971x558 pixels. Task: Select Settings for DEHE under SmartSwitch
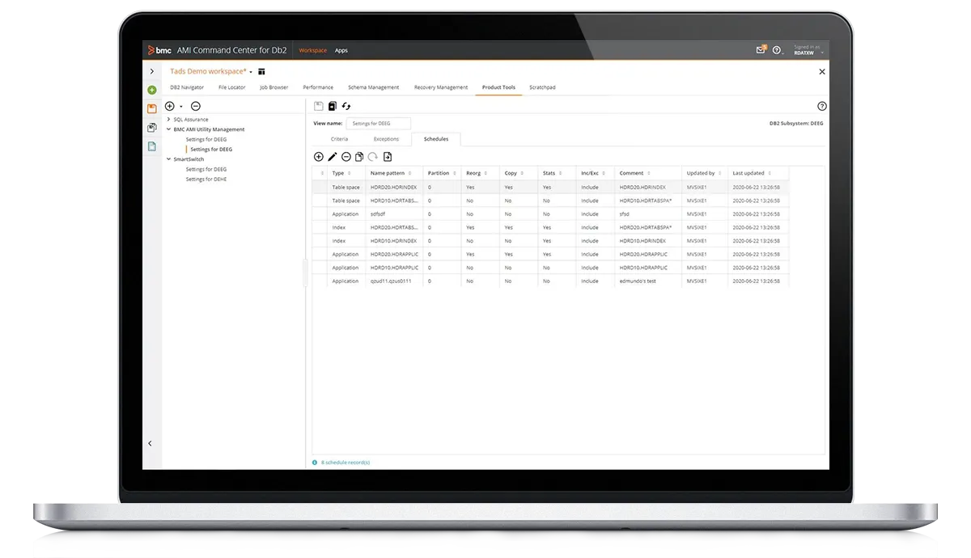(206, 179)
